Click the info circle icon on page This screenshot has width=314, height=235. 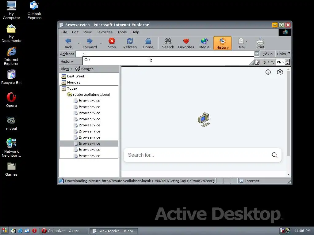268,72
